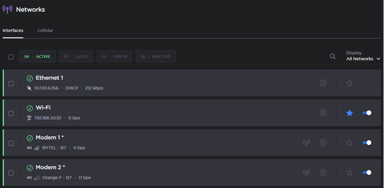Disable the Wi-Fi toggle switch
The width and height of the screenshot is (384, 188).
(x=367, y=113)
